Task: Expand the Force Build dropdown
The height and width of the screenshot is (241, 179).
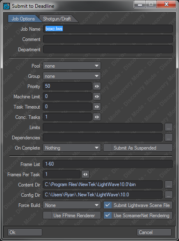Action: 72,205
